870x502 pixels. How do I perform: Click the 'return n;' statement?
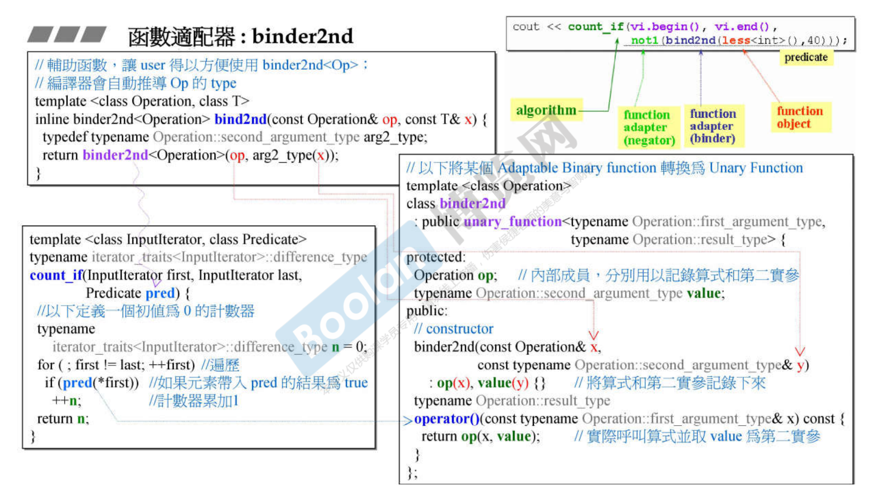(x=63, y=419)
